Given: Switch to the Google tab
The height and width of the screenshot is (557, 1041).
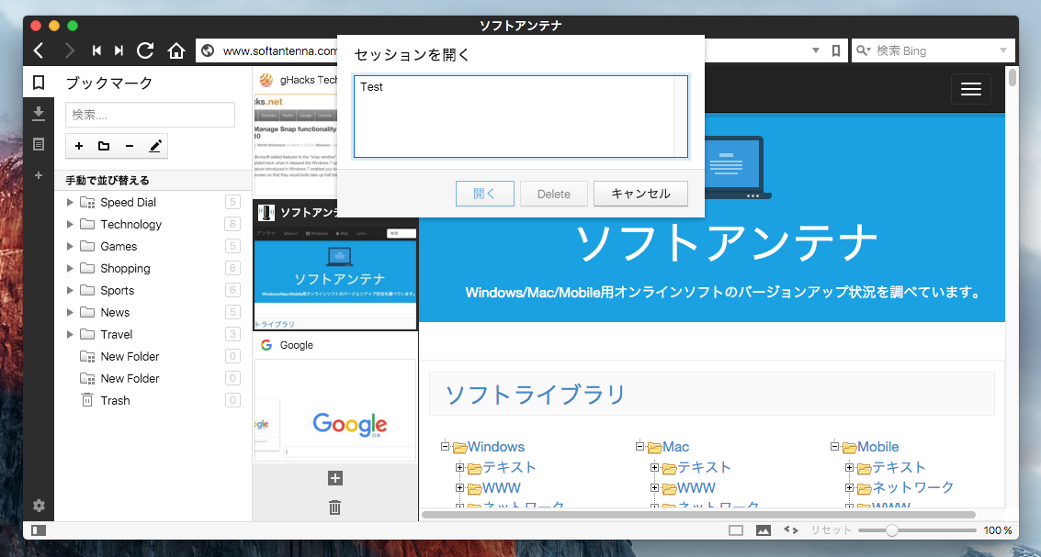Looking at the screenshot, I should (335, 345).
